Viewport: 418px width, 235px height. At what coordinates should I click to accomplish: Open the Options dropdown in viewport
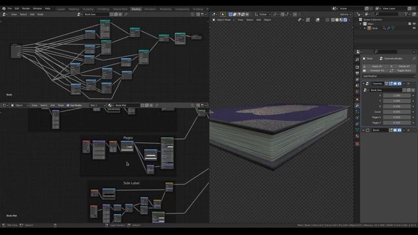(x=345, y=14)
